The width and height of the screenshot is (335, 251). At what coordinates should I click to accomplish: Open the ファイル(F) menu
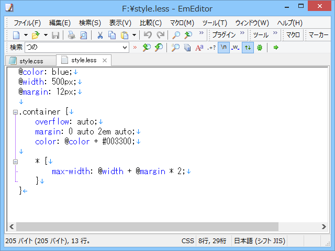click(x=27, y=23)
